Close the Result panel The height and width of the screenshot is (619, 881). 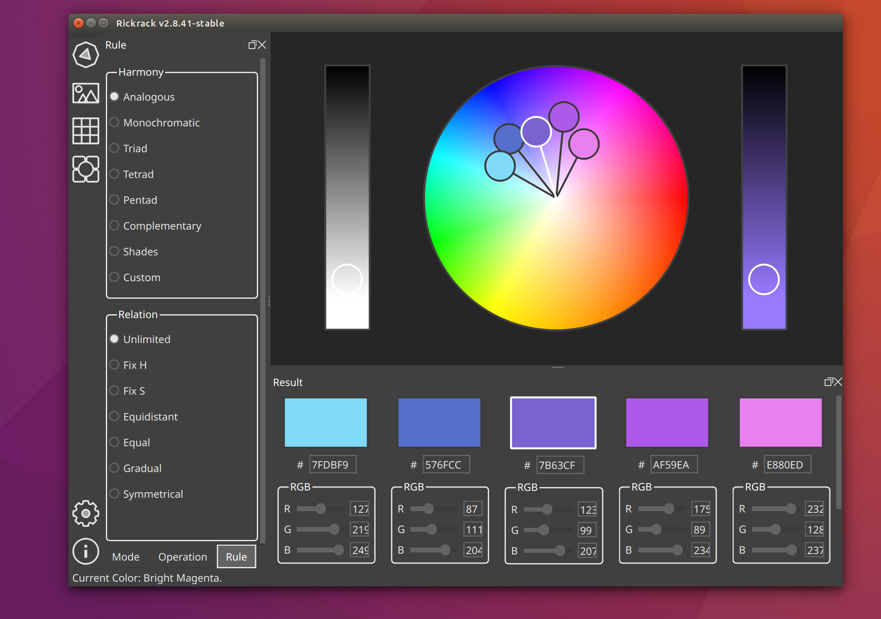coord(838,382)
